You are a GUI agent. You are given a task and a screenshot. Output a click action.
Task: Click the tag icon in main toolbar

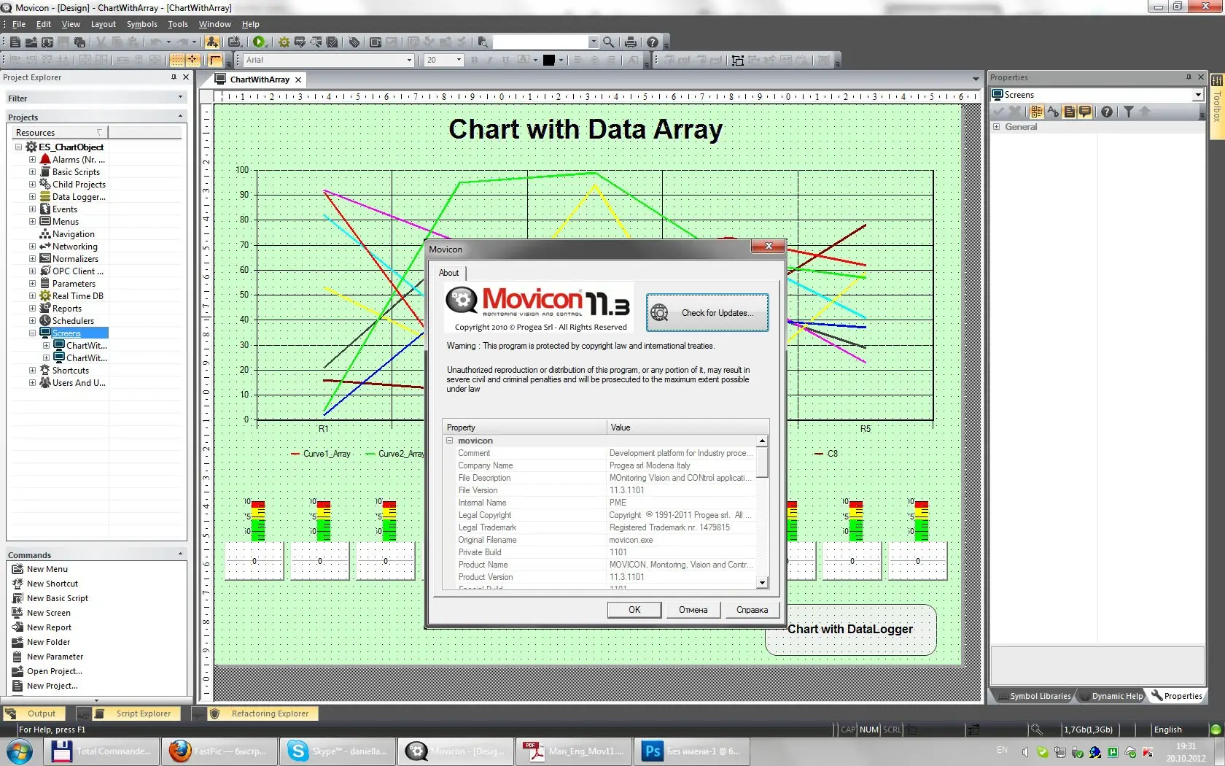354,42
